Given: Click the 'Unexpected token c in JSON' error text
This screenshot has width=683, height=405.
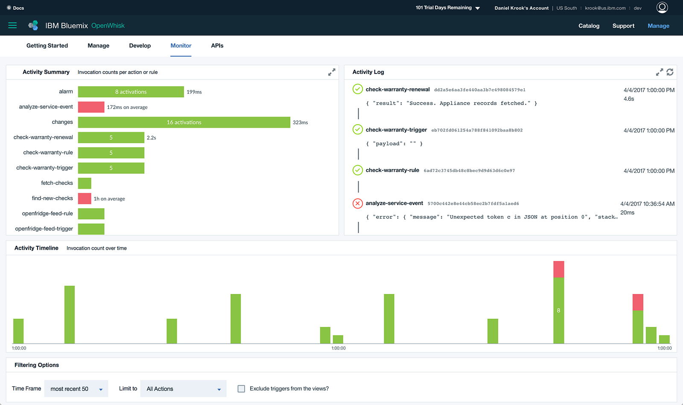Looking at the screenshot, I should click(492, 217).
